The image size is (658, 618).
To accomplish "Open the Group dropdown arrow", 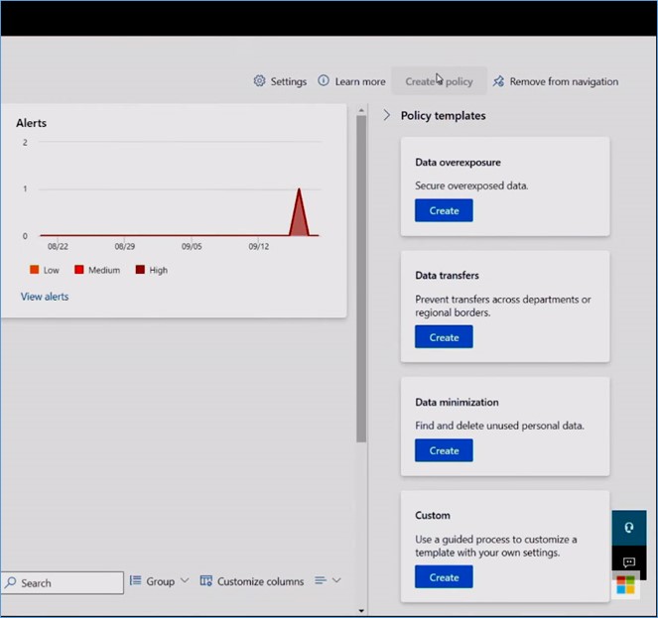I will click(185, 581).
